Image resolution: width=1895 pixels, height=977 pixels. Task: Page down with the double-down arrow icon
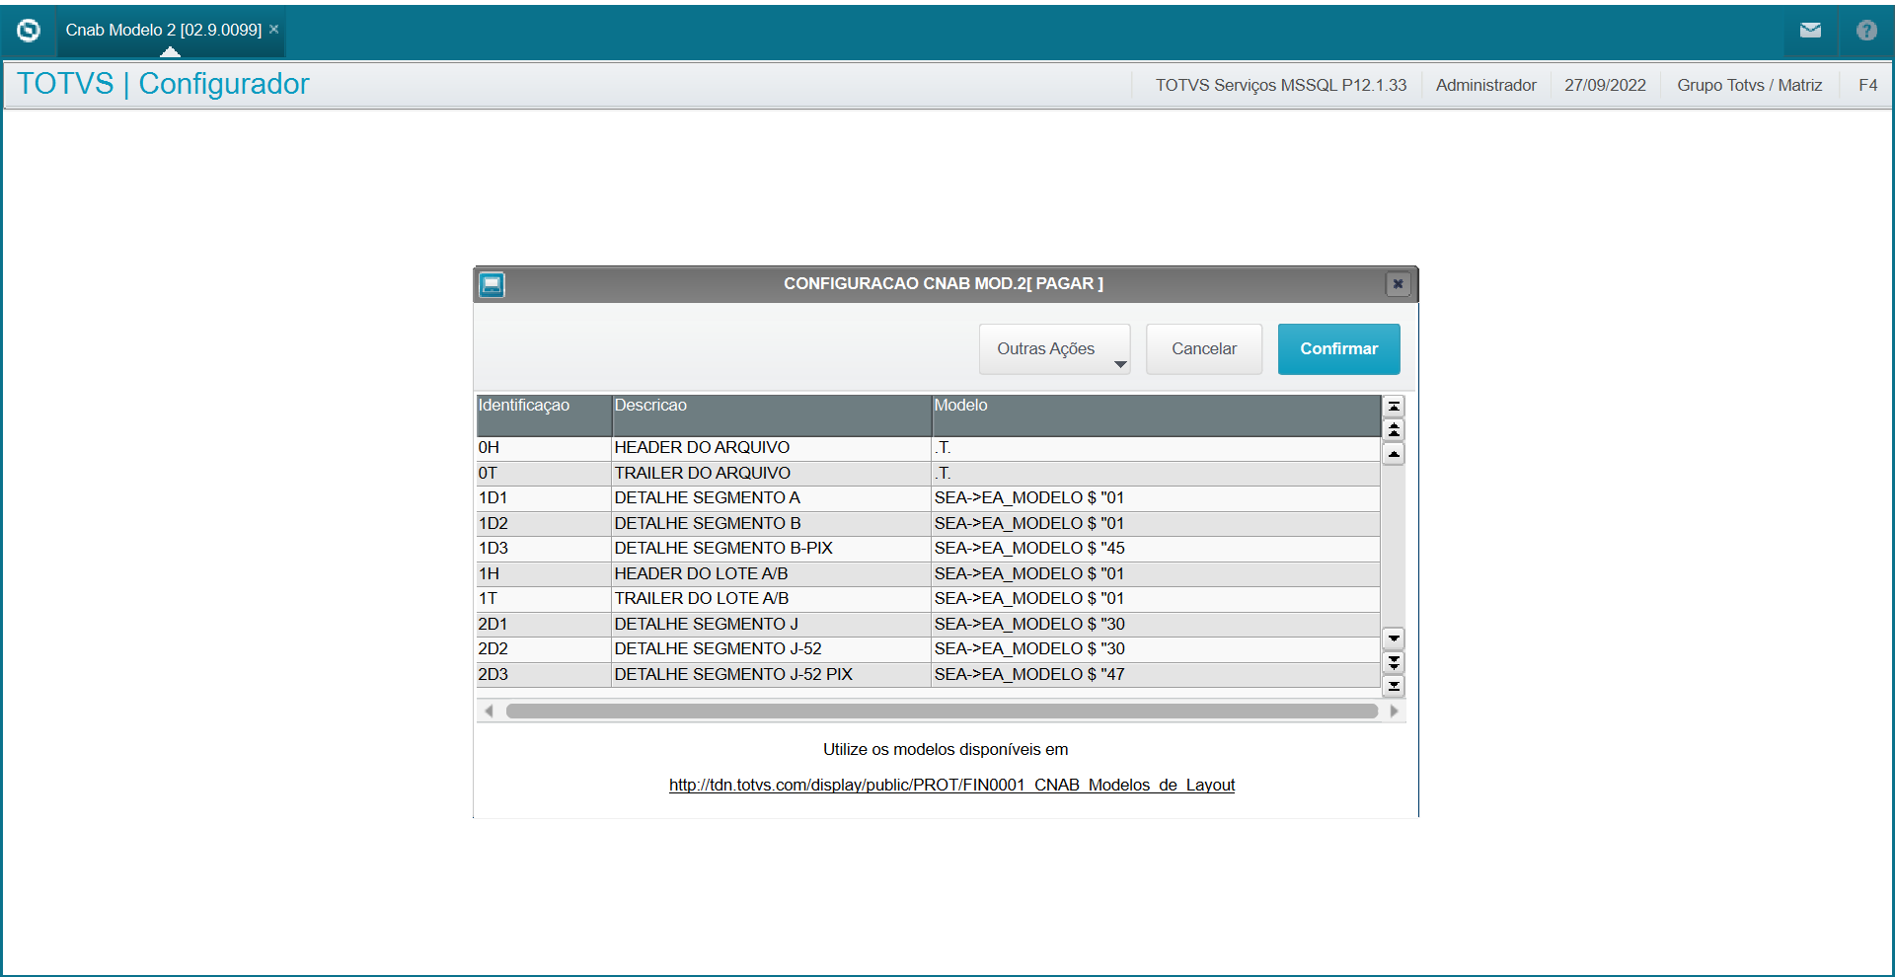tap(1394, 662)
